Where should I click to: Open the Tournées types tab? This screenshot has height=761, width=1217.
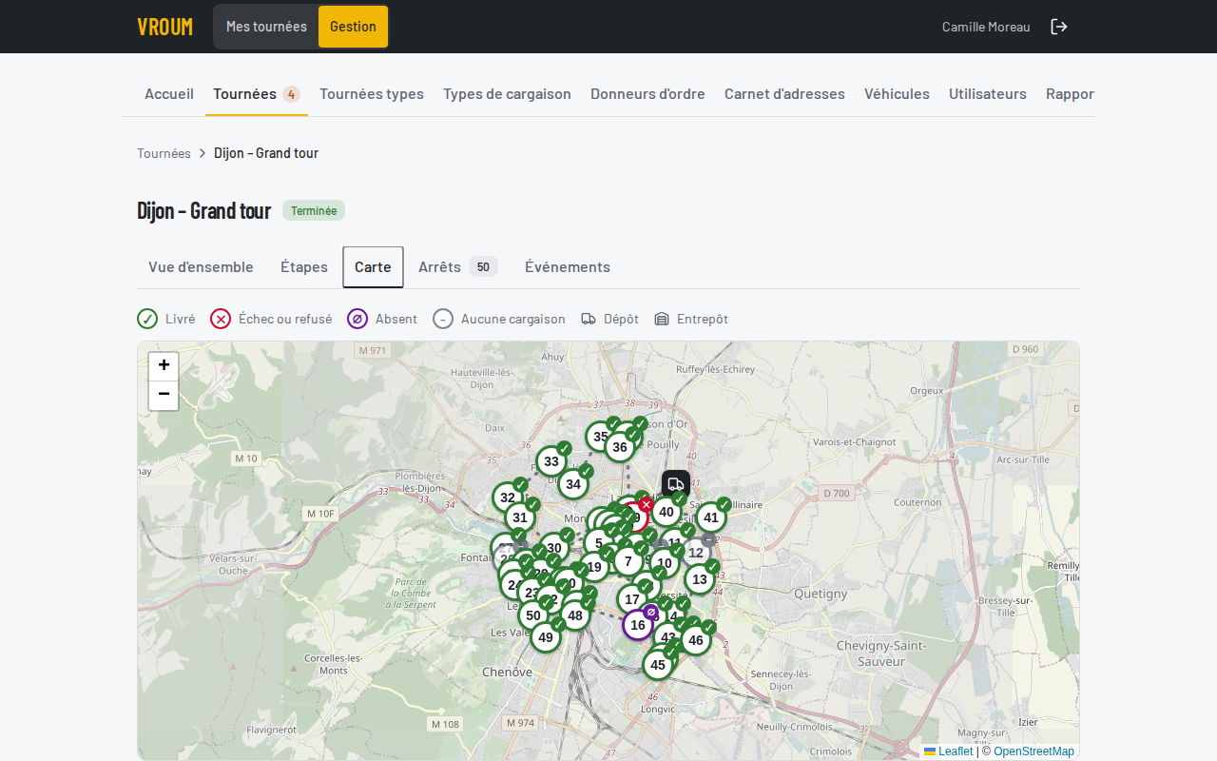point(372,93)
